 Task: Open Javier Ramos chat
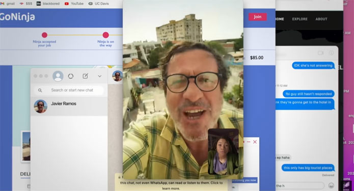pyautogui.click(x=69, y=106)
